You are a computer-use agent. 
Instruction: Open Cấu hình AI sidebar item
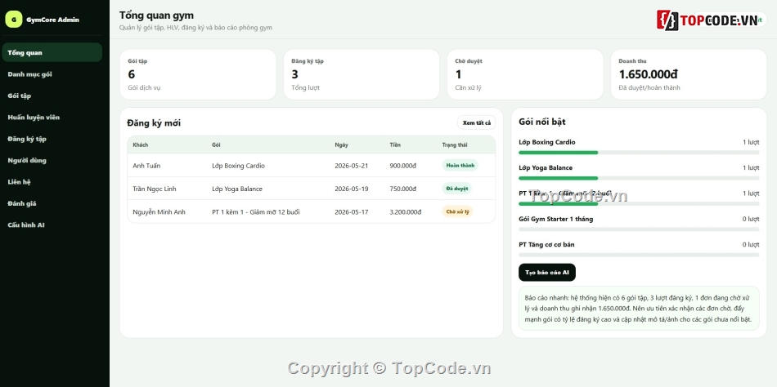pyautogui.click(x=52, y=225)
